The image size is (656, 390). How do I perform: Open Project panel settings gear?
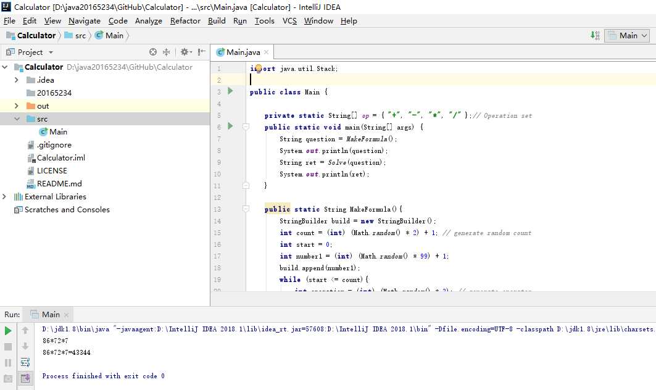click(186, 52)
